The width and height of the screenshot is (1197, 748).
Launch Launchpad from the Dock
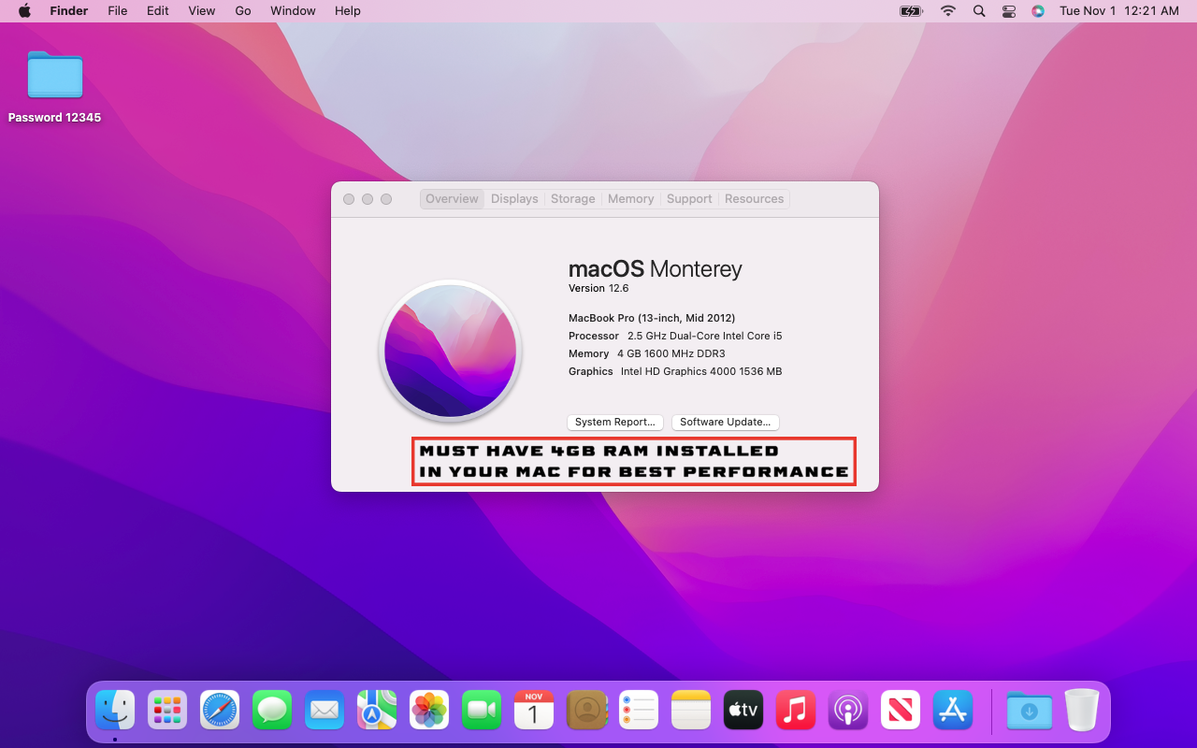pos(167,711)
